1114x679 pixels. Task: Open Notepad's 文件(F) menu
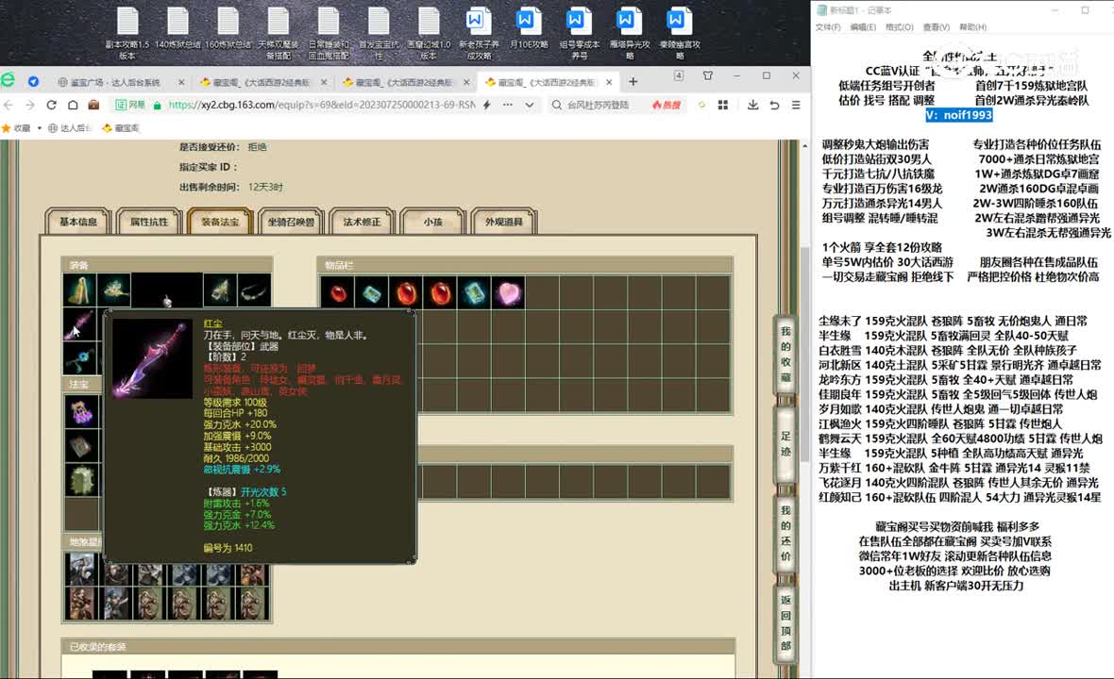828,27
